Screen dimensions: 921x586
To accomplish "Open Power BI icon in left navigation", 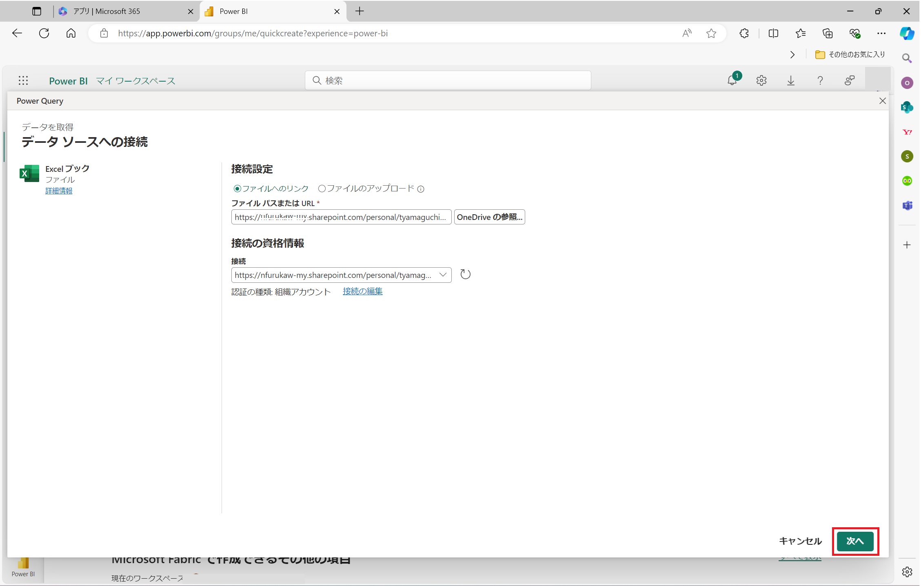I will [x=23, y=567].
